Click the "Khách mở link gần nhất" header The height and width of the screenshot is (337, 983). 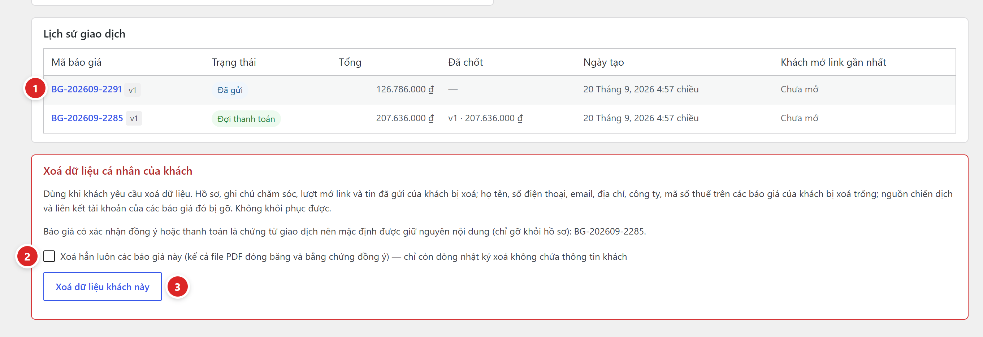pos(833,62)
